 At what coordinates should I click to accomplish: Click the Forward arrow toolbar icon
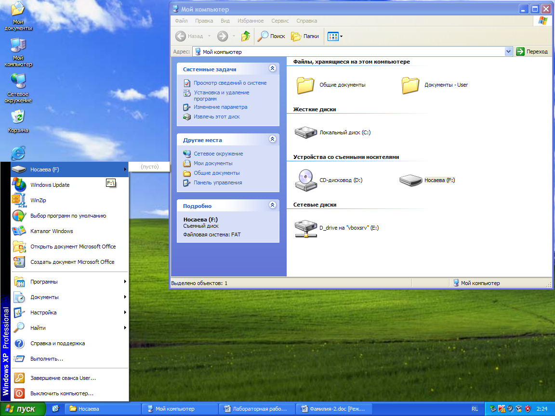223,36
